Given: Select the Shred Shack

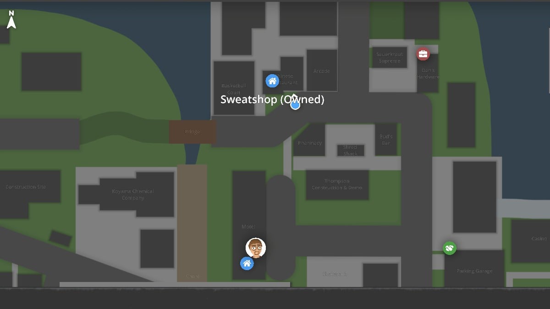Looking at the screenshot, I should [x=350, y=151].
